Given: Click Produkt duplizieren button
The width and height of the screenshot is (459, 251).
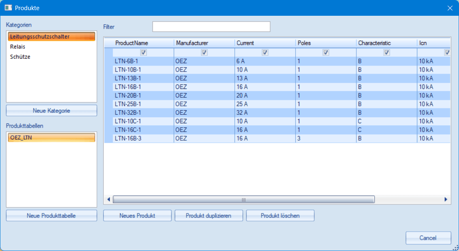Looking at the screenshot, I should [x=209, y=216].
